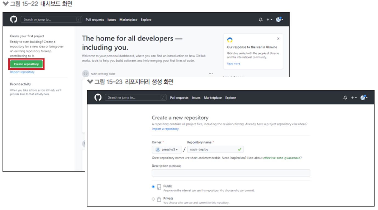The image size is (378, 210).
Task: Click the green check mark in repository name field
Action: 239,149
